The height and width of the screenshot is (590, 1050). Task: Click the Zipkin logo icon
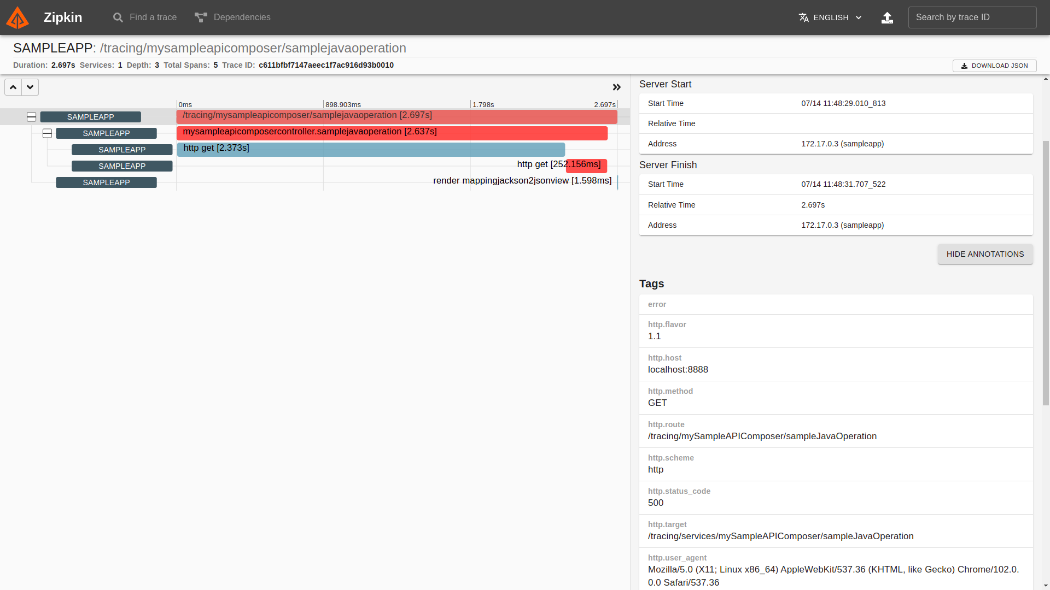(17, 17)
